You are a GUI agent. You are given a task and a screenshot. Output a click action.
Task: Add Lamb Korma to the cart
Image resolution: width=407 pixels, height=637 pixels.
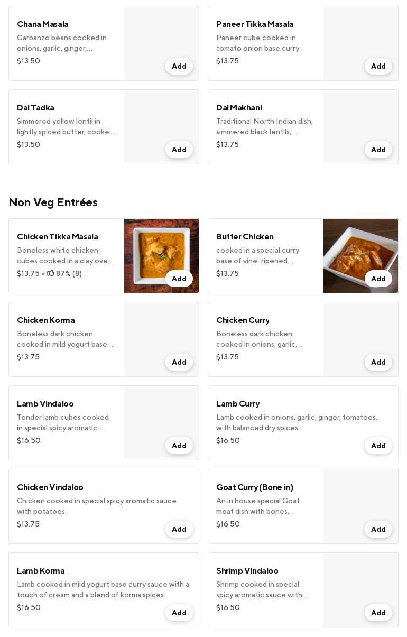point(179,613)
